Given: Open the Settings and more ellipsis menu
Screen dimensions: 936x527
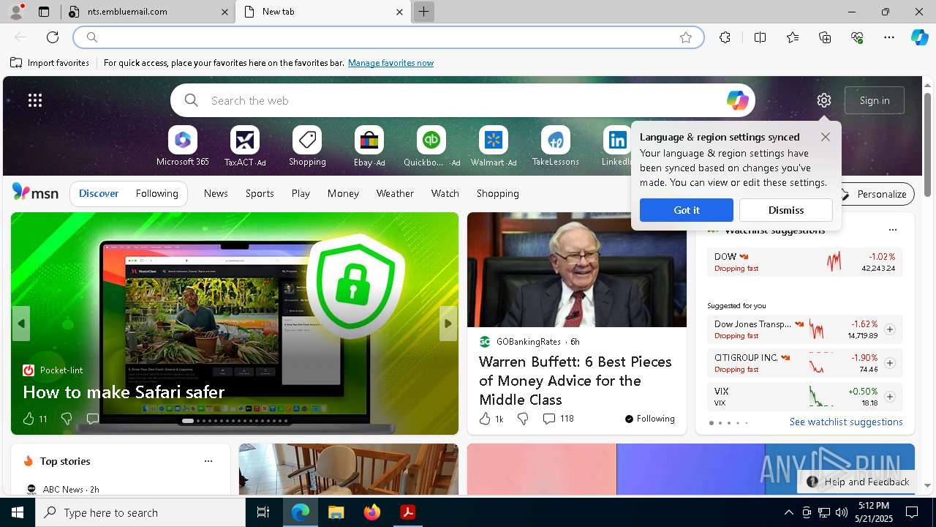Looking at the screenshot, I should (x=889, y=37).
